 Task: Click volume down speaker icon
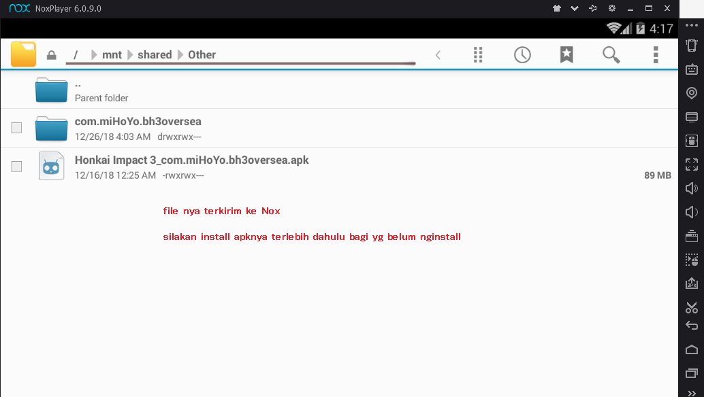click(692, 212)
